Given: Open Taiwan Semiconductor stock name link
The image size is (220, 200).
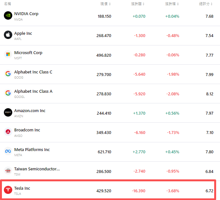Looking at the screenshot, I should [x=37, y=169].
